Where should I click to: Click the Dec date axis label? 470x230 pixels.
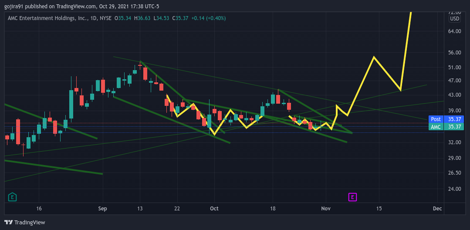(x=437, y=208)
